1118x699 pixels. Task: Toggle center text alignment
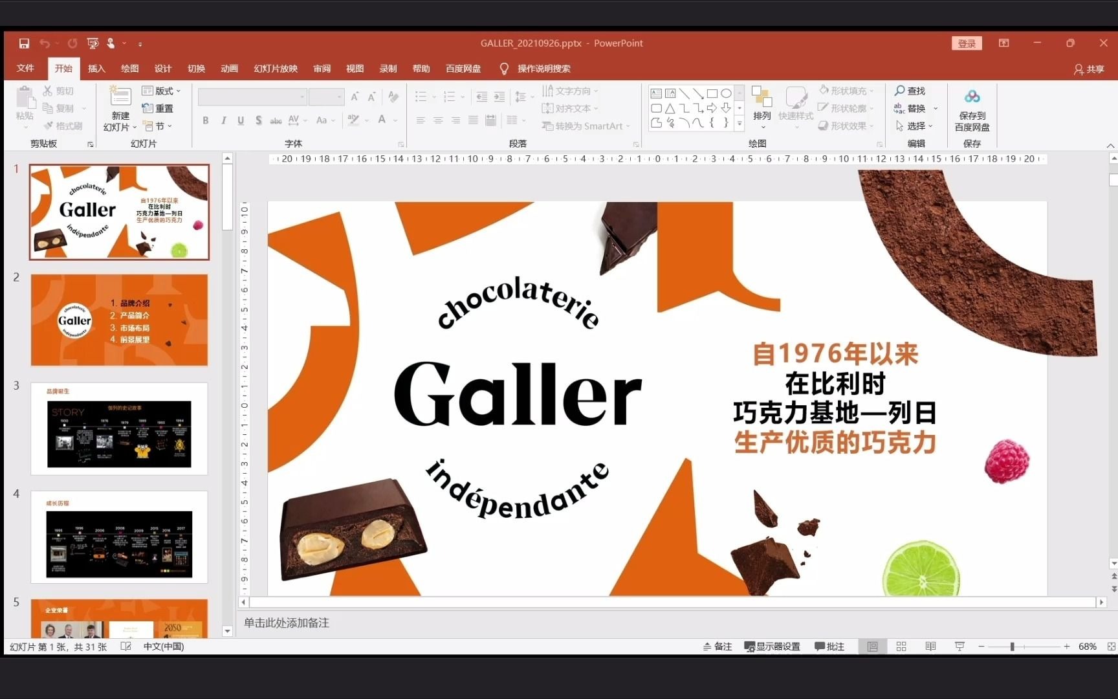[x=438, y=120]
